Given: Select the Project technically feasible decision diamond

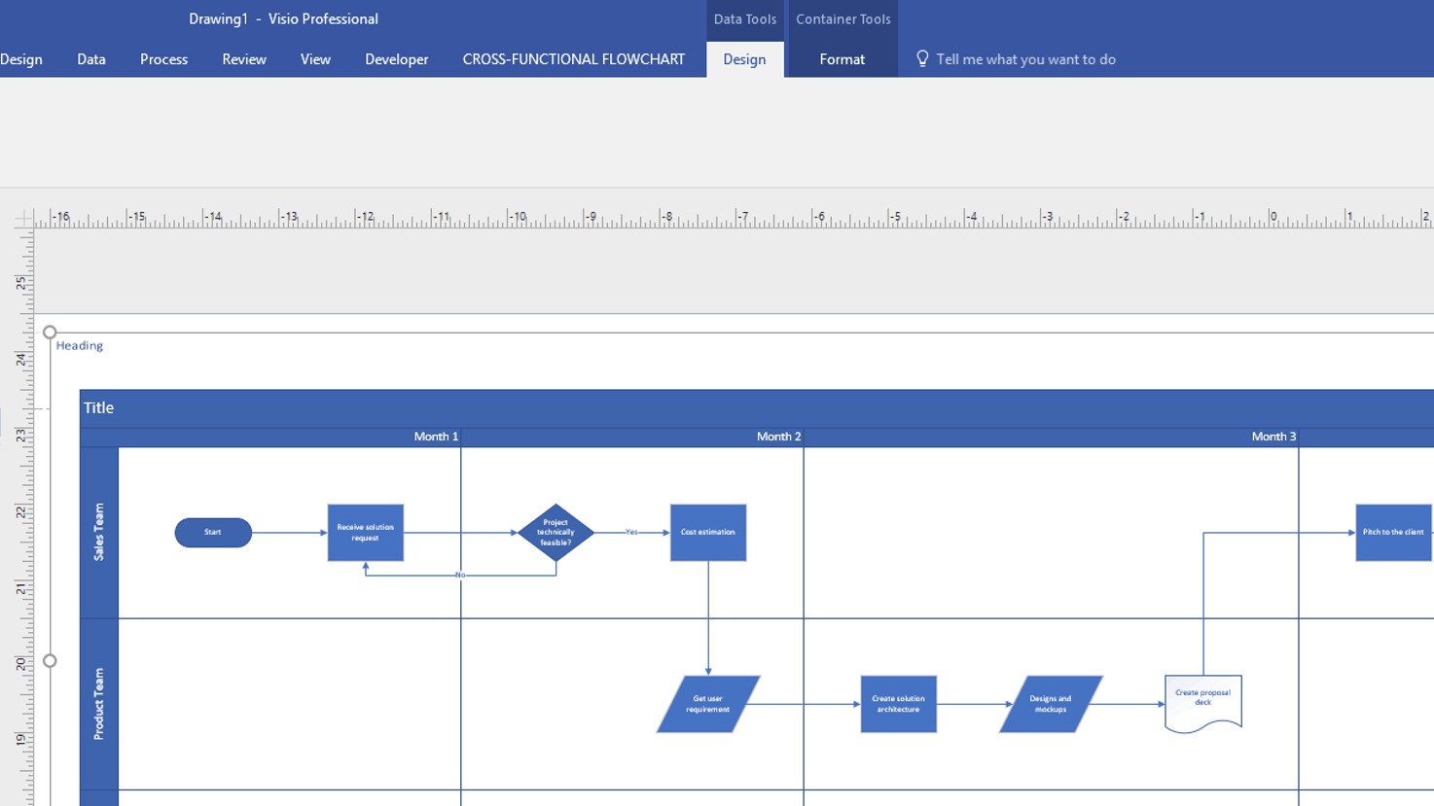Looking at the screenshot, I should pos(556,533).
